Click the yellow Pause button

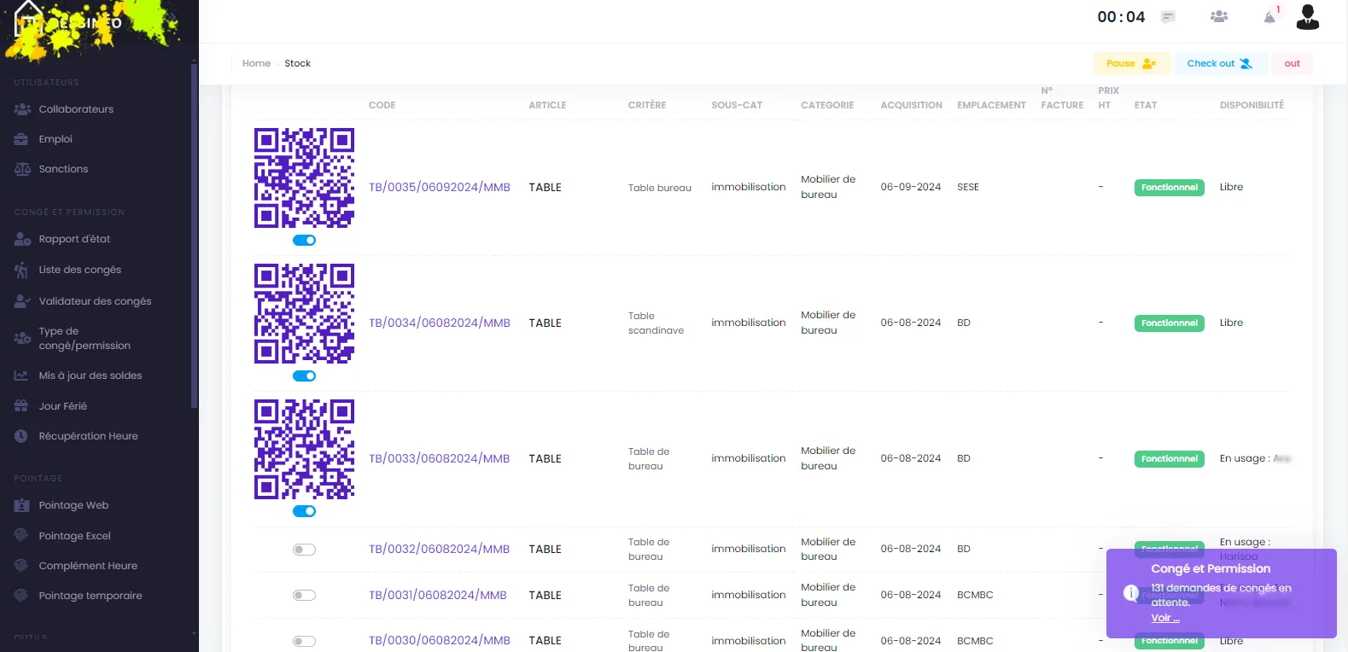click(x=1131, y=63)
